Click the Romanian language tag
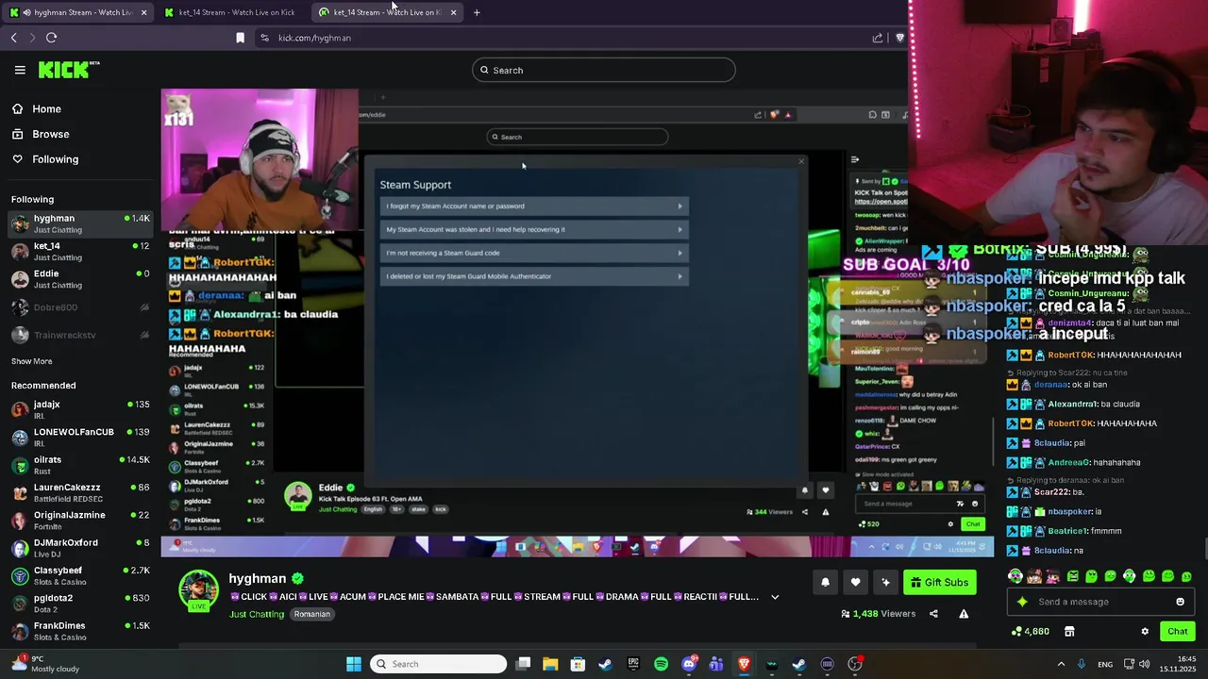The height and width of the screenshot is (679, 1208). pyautogui.click(x=311, y=614)
